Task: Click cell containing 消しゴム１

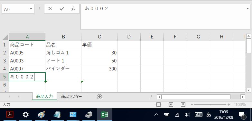Action: 63,53
